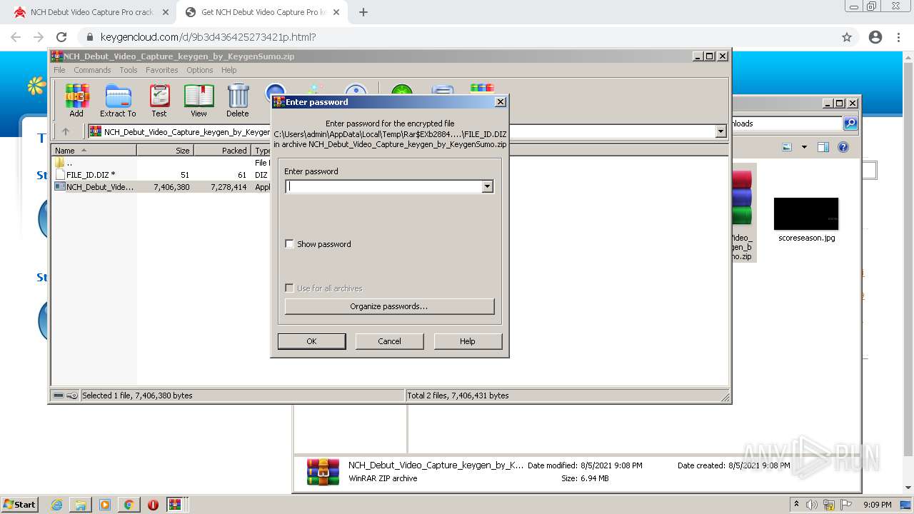914x514 pixels.
Task: Open the Commands menu
Action: point(92,70)
